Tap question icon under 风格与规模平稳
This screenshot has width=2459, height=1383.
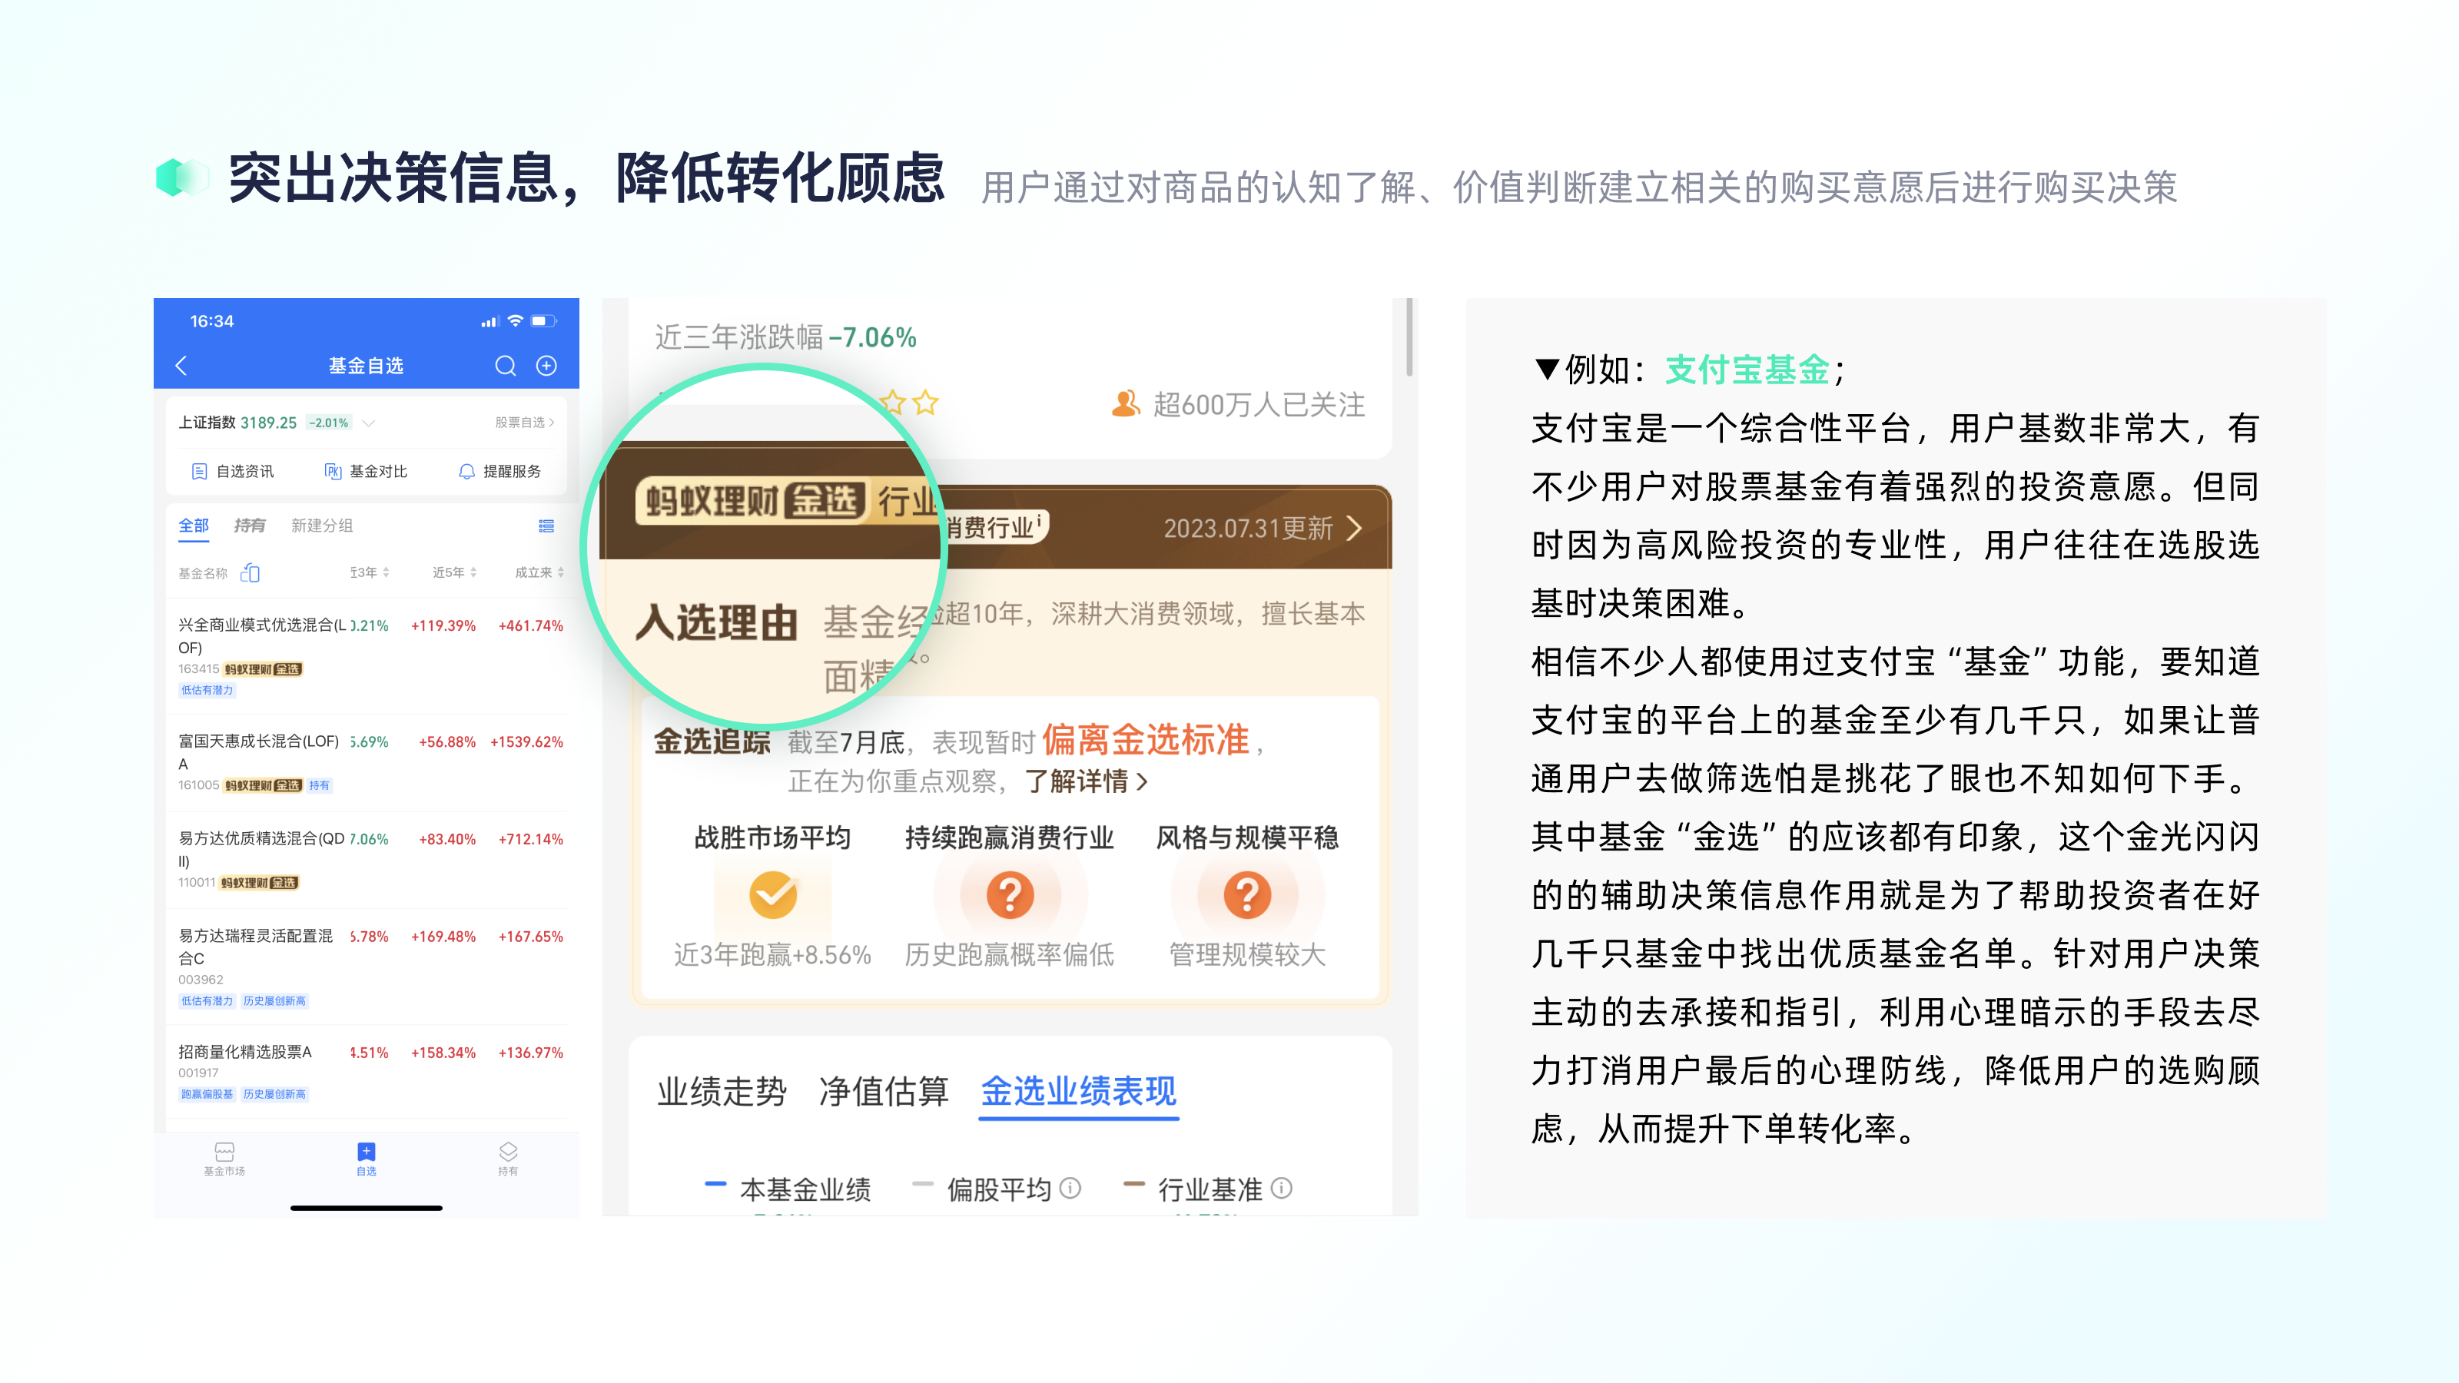(1248, 894)
